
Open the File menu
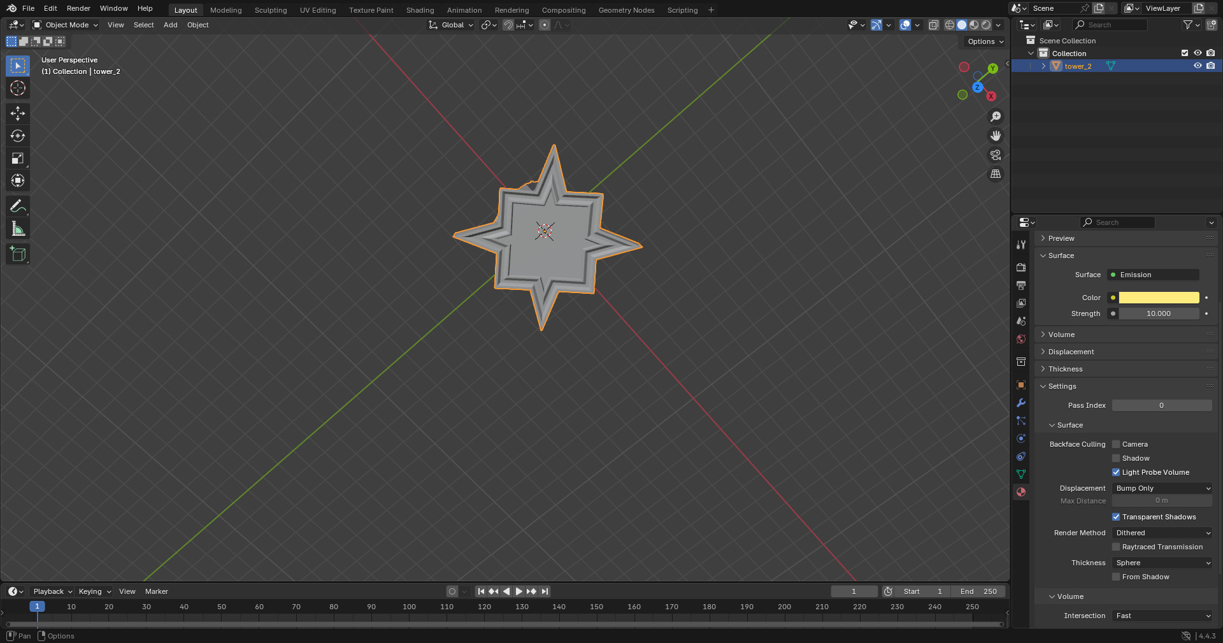28,8
